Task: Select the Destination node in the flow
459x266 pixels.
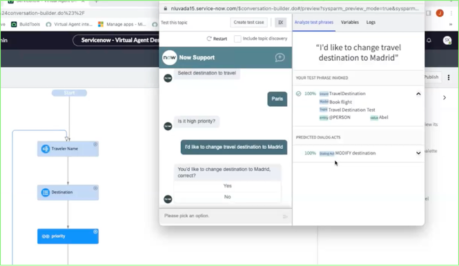Action: point(68,193)
